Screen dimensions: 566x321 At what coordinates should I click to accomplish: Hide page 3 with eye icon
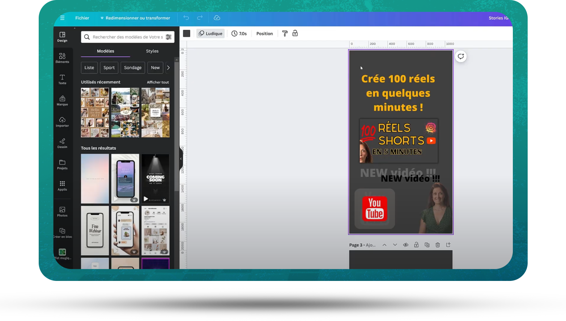(406, 245)
